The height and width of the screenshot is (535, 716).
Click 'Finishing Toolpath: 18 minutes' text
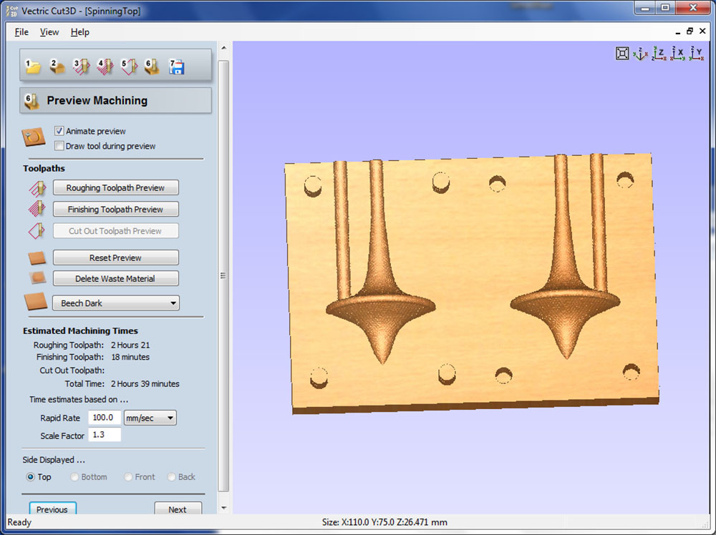92,357
